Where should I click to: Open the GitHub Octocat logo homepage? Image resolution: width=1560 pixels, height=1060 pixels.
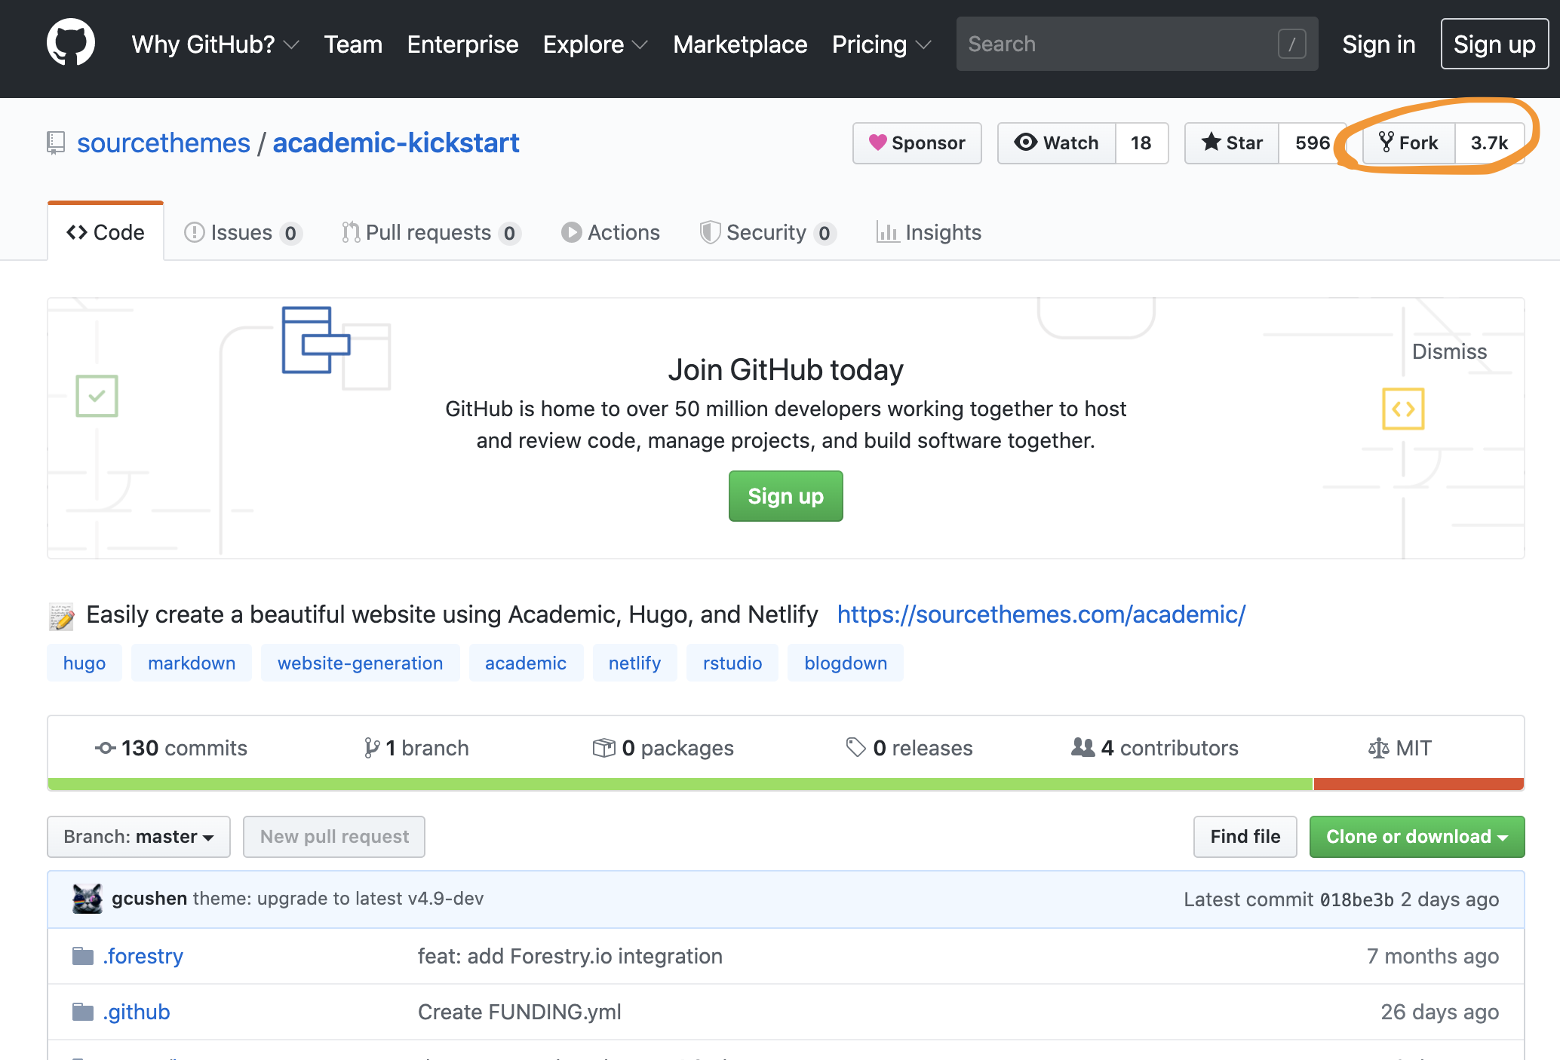(x=71, y=43)
